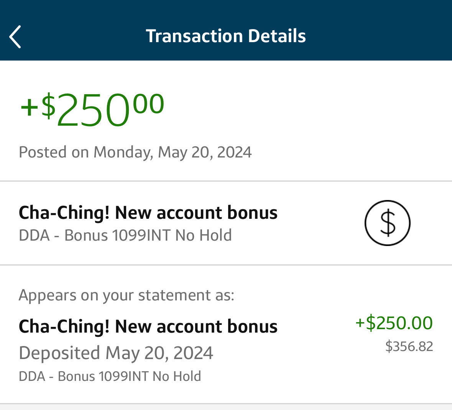Viewport: 452px width, 410px height.
Task: Tap the word 'Details' in the header
Action: tap(277, 36)
